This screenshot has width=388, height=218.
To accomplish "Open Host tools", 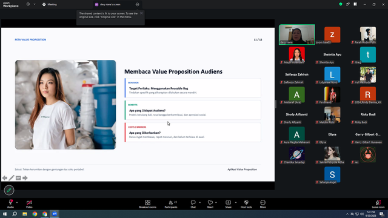I will pos(246,204).
